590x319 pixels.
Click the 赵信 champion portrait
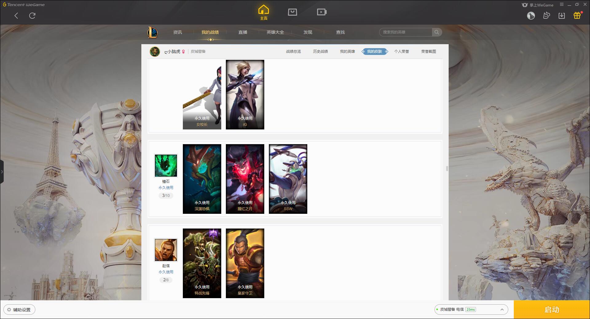[166, 250]
